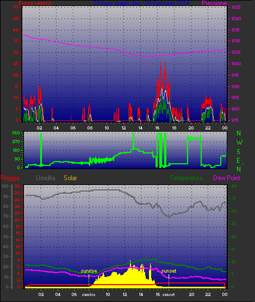The height and width of the screenshot is (302, 255).
Task: Click the Forza vento axis title
Action: point(35,3)
